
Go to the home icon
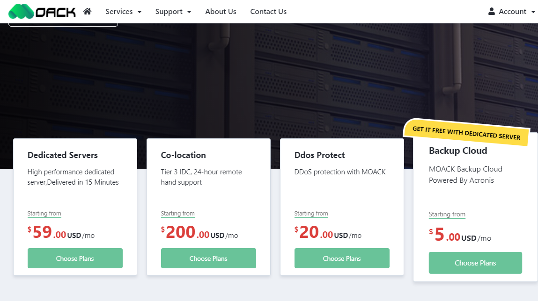point(87,11)
